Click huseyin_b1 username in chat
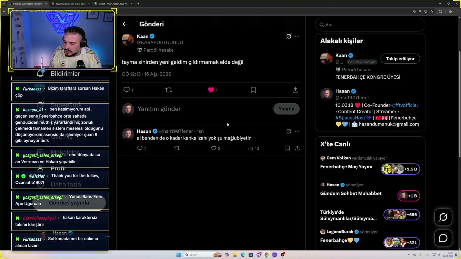Image resolution: width=461 pixels, height=259 pixels. pyautogui.click(x=33, y=110)
